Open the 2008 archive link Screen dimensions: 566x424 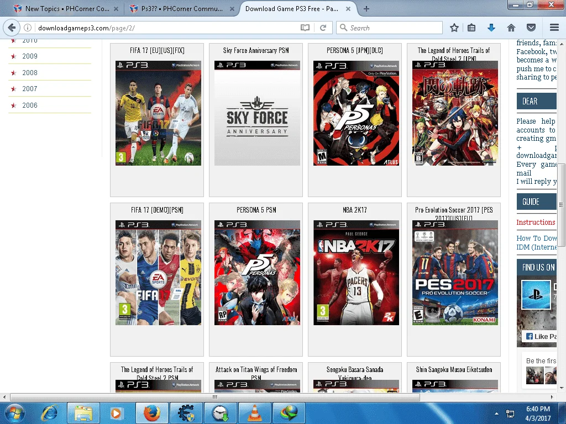pos(30,73)
